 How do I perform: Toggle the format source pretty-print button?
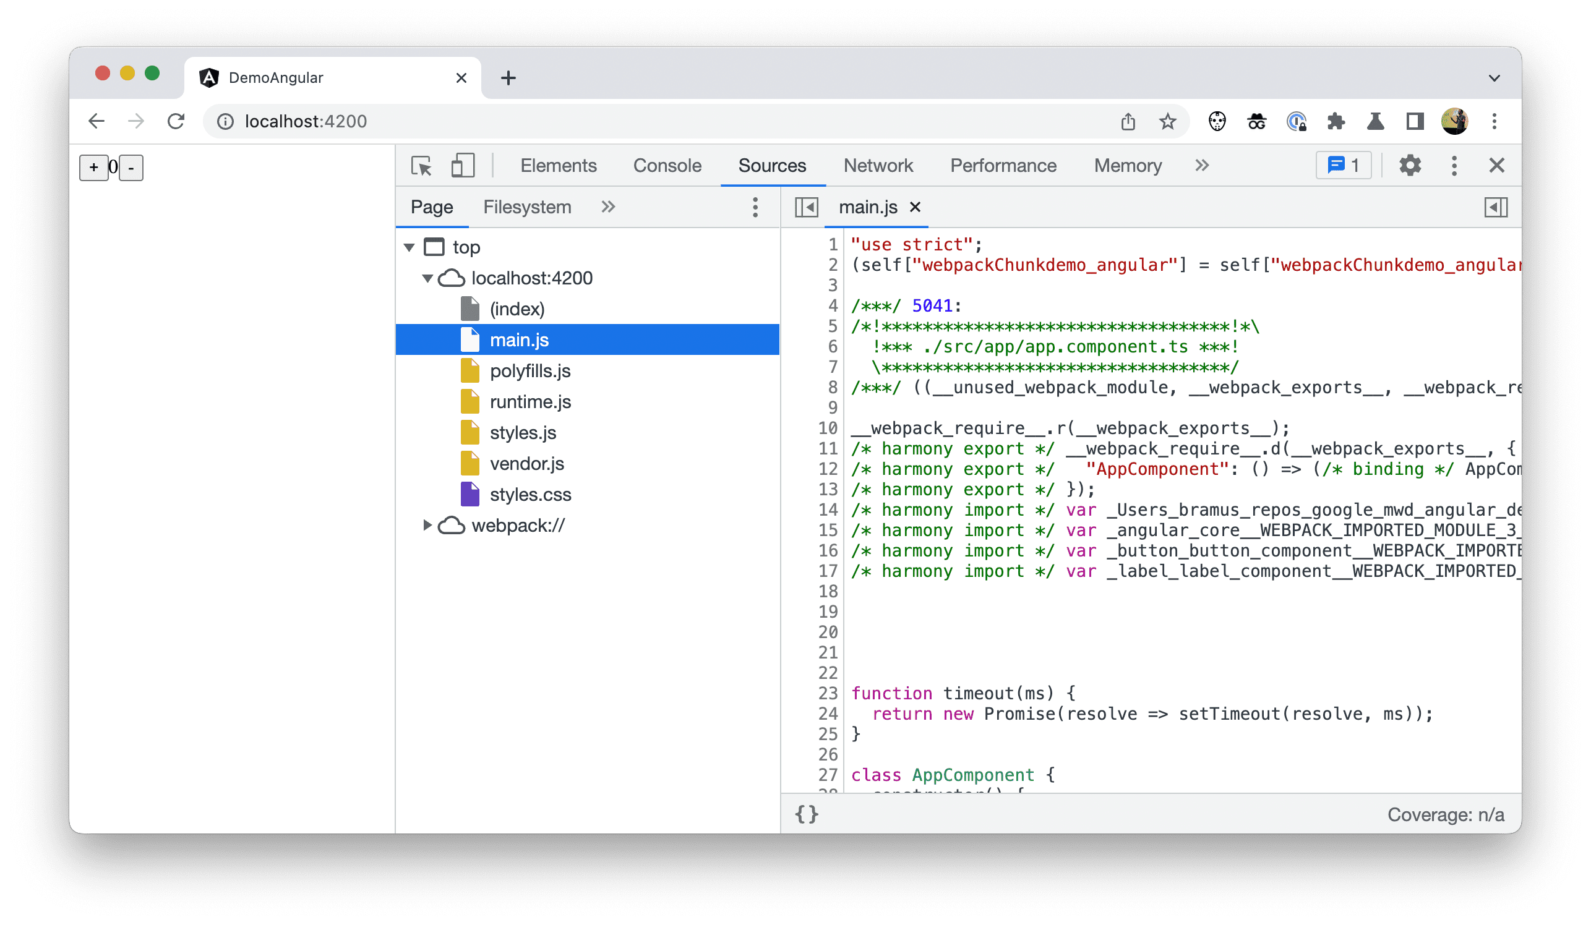pyautogui.click(x=807, y=815)
